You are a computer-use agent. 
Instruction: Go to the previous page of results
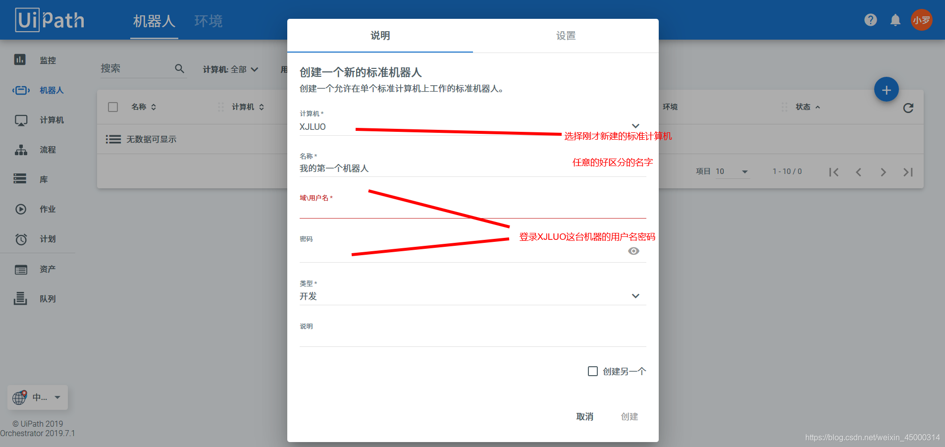coord(858,172)
